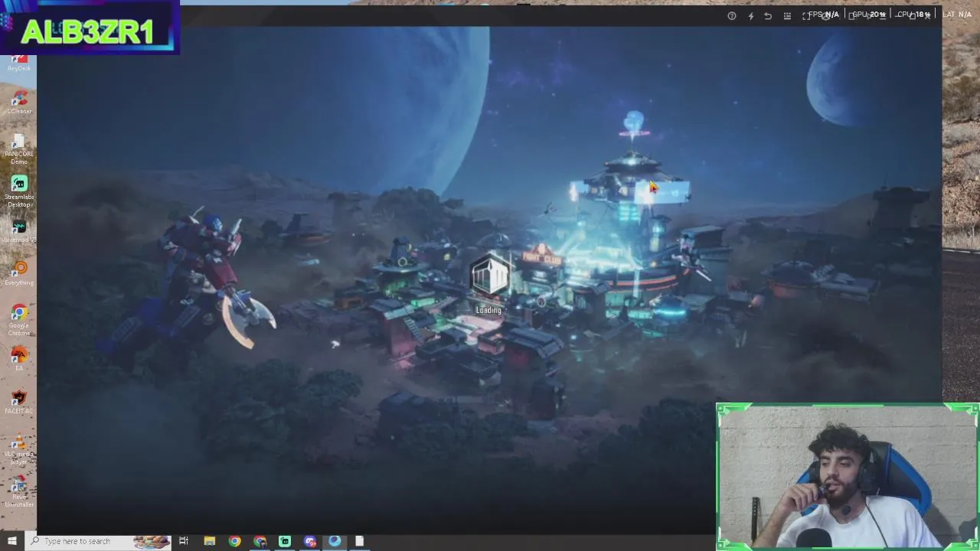The image size is (980, 551).
Task: Open Google Chrome from the taskbar
Action: point(234,541)
